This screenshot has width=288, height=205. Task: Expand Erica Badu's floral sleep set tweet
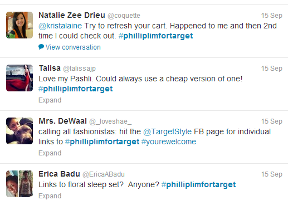coord(50,196)
